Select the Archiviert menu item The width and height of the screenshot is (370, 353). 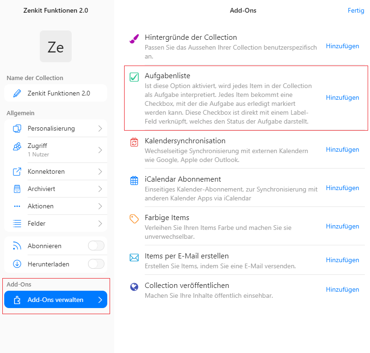(56, 189)
